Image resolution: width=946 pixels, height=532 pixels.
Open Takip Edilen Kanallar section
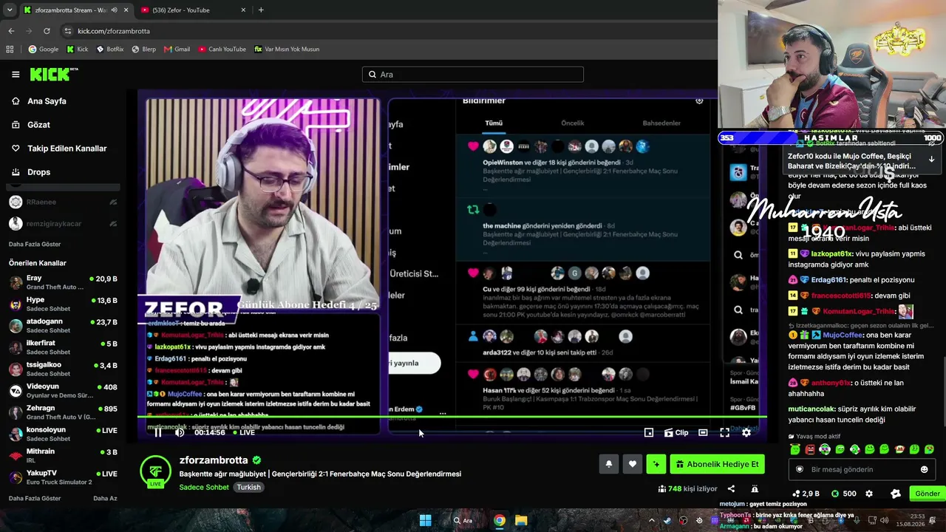click(67, 149)
